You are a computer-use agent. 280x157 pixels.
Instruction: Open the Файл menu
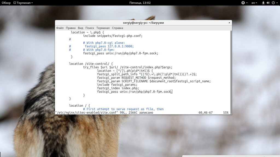pos(60,28)
